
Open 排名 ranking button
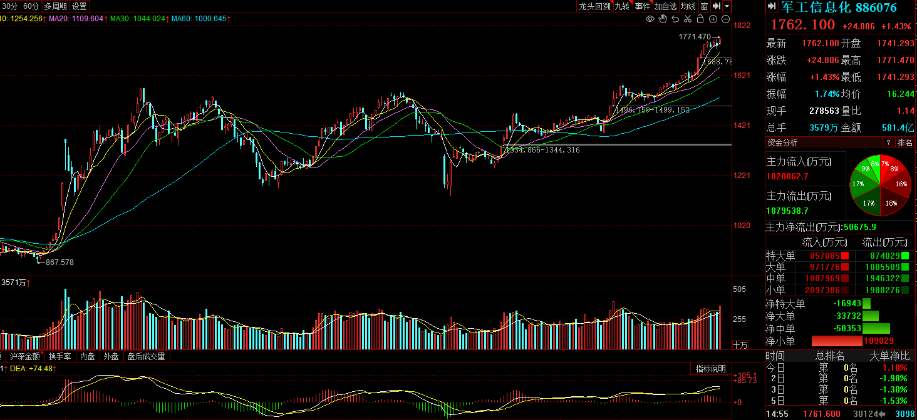(906, 142)
